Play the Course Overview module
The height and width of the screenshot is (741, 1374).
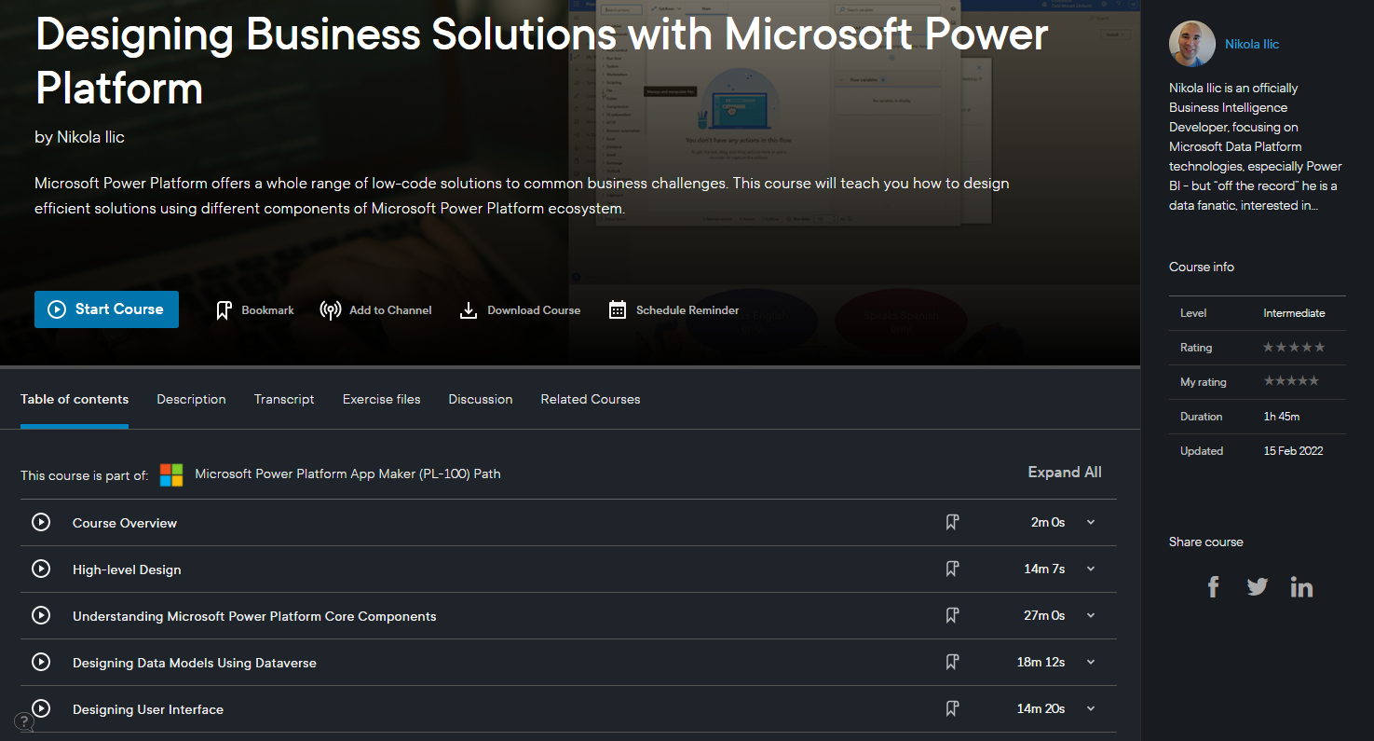[41, 522]
